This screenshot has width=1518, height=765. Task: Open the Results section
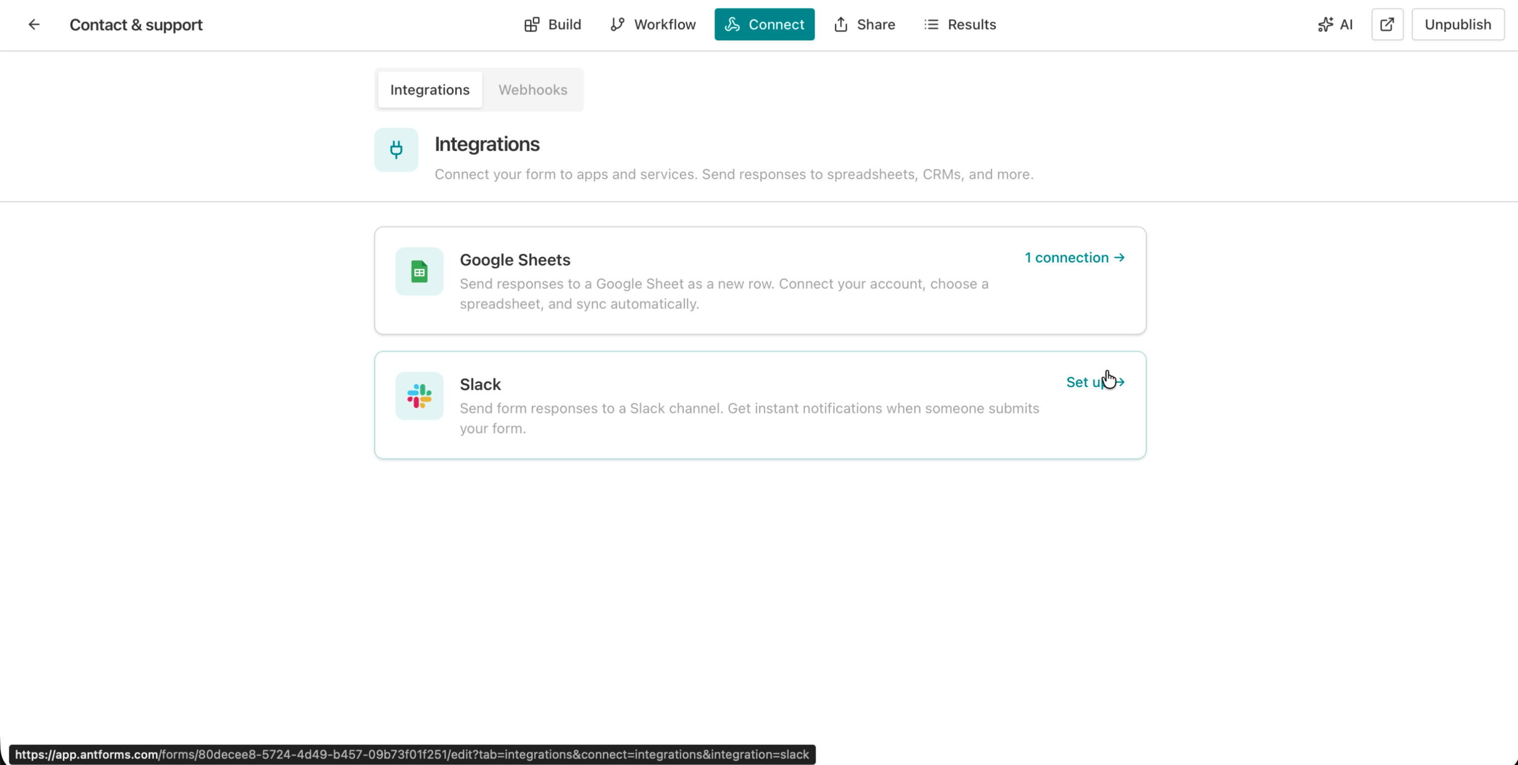pos(959,24)
